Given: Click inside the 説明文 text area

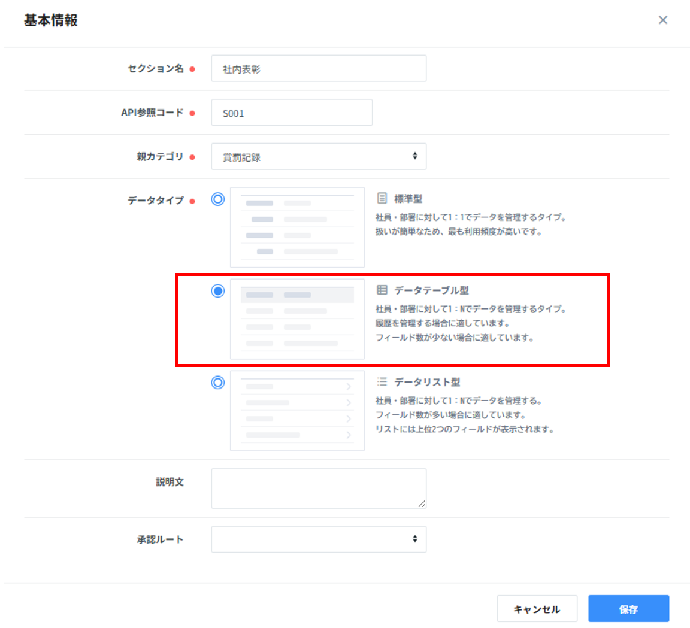Looking at the screenshot, I should point(319,489).
